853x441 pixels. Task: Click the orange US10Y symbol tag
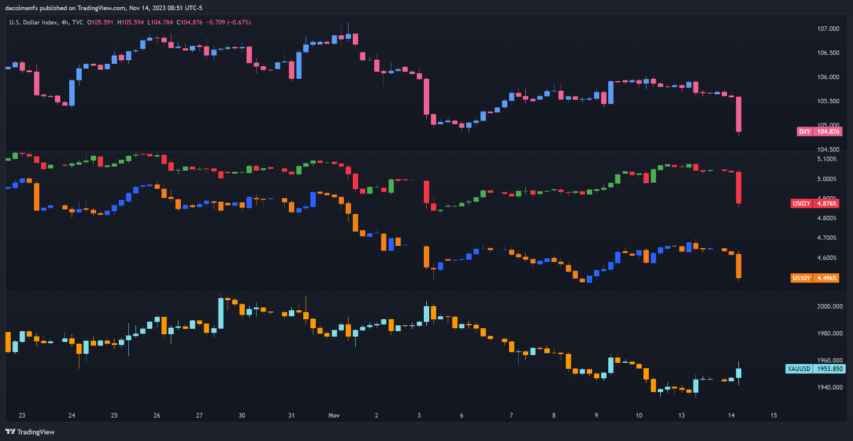tap(801, 277)
